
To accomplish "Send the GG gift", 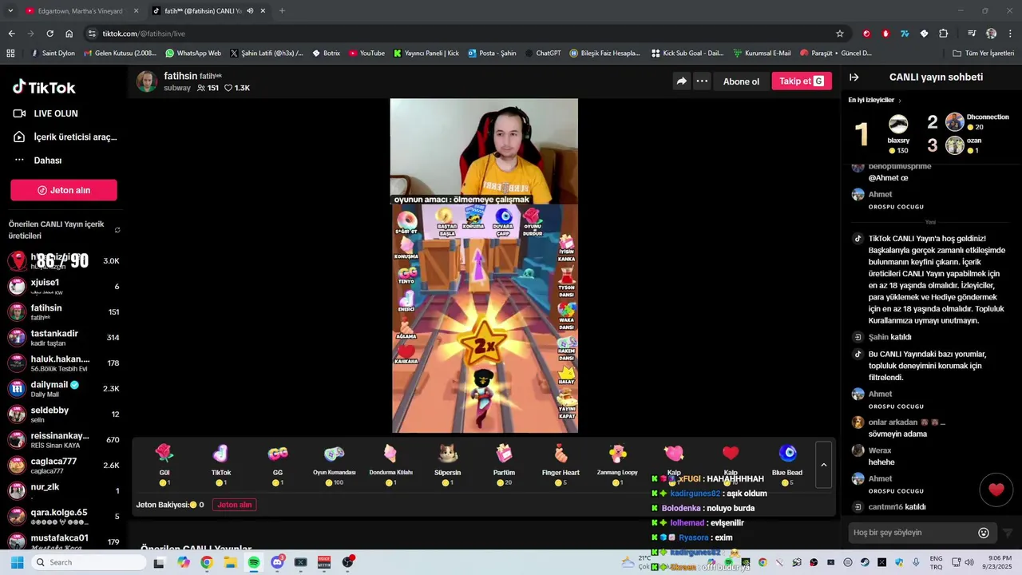I will pos(278,464).
